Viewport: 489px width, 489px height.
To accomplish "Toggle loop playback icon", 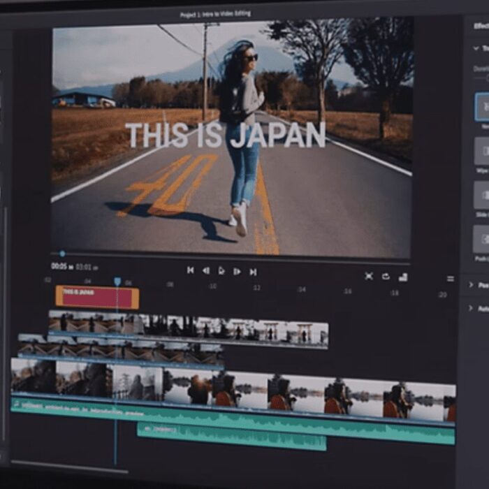I will [386, 277].
